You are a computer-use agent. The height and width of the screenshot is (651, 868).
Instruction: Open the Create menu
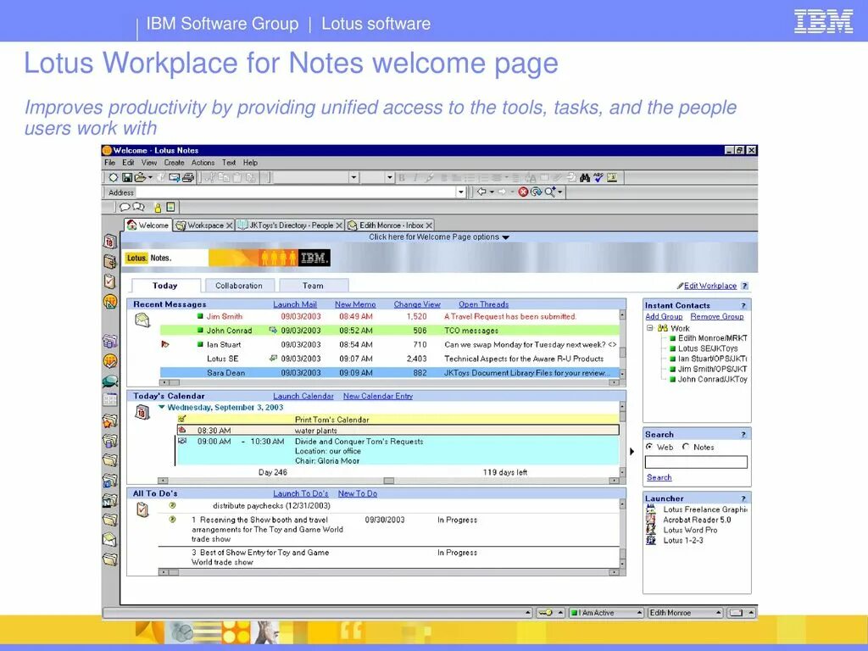point(174,163)
